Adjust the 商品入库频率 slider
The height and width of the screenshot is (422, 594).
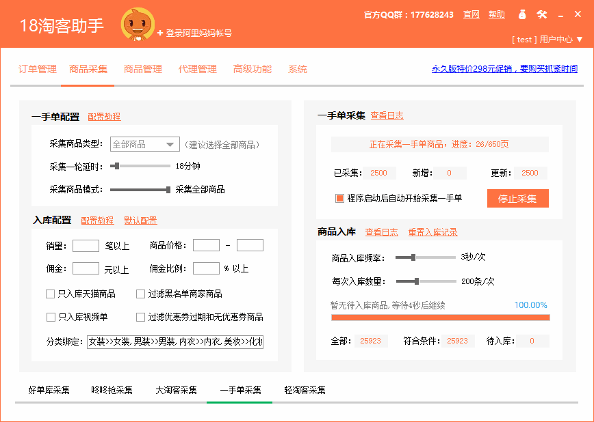click(x=426, y=257)
